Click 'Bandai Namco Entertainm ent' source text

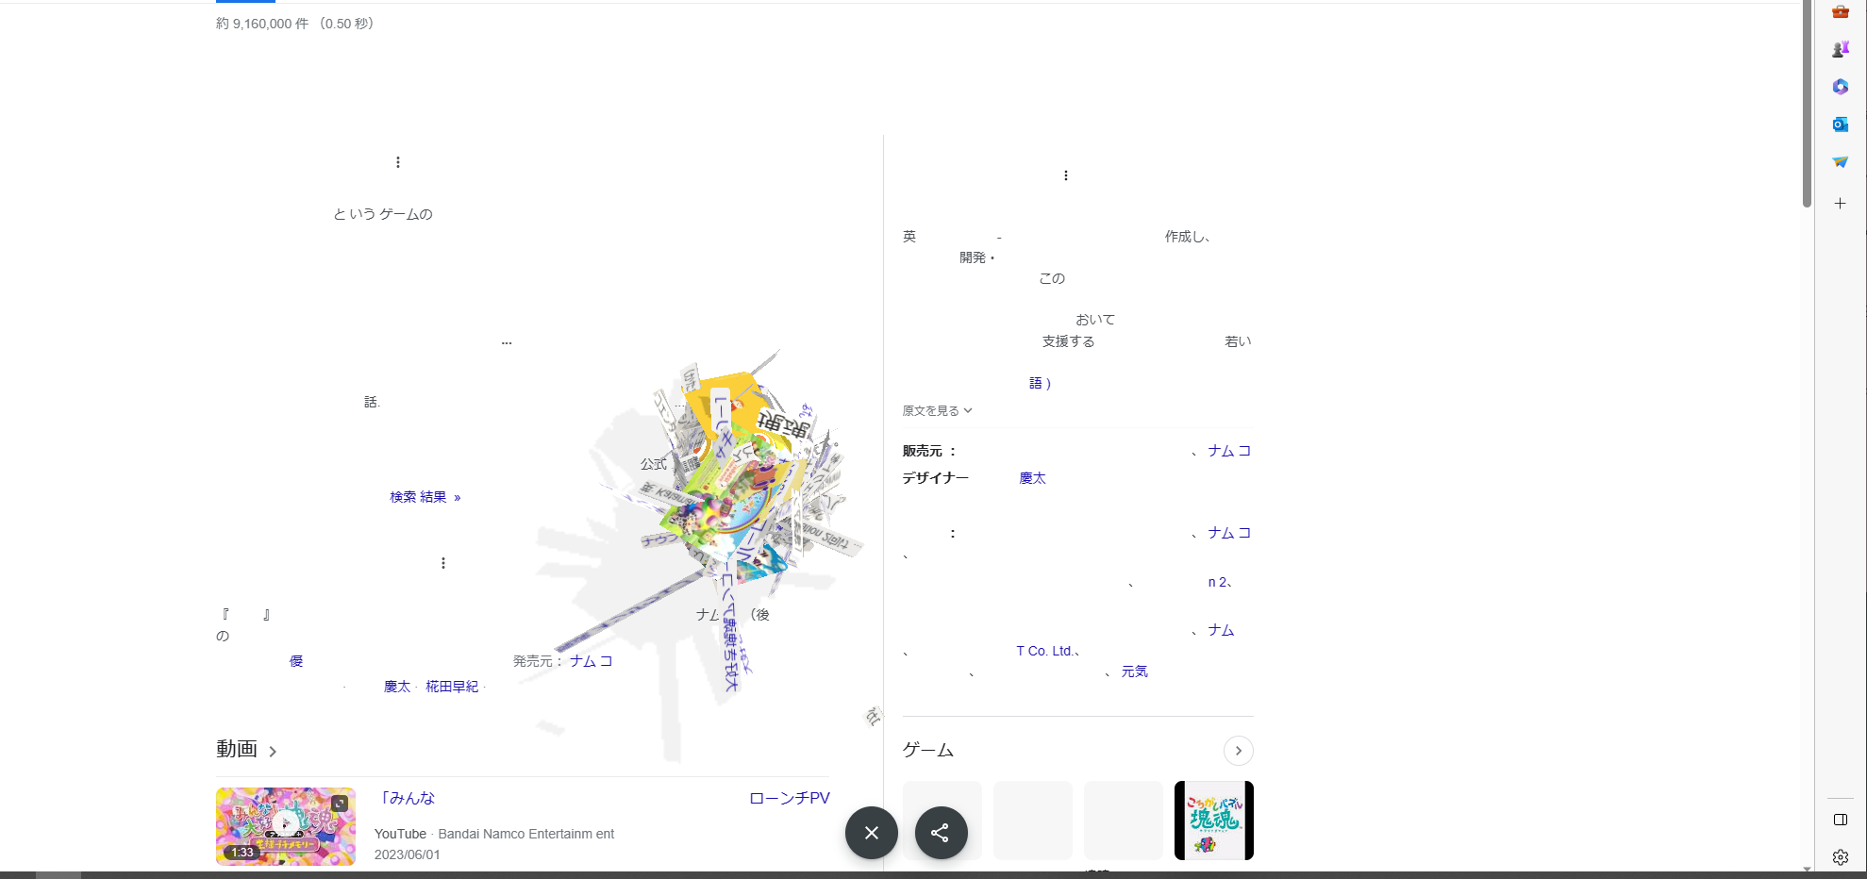pyautogui.click(x=526, y=834)
